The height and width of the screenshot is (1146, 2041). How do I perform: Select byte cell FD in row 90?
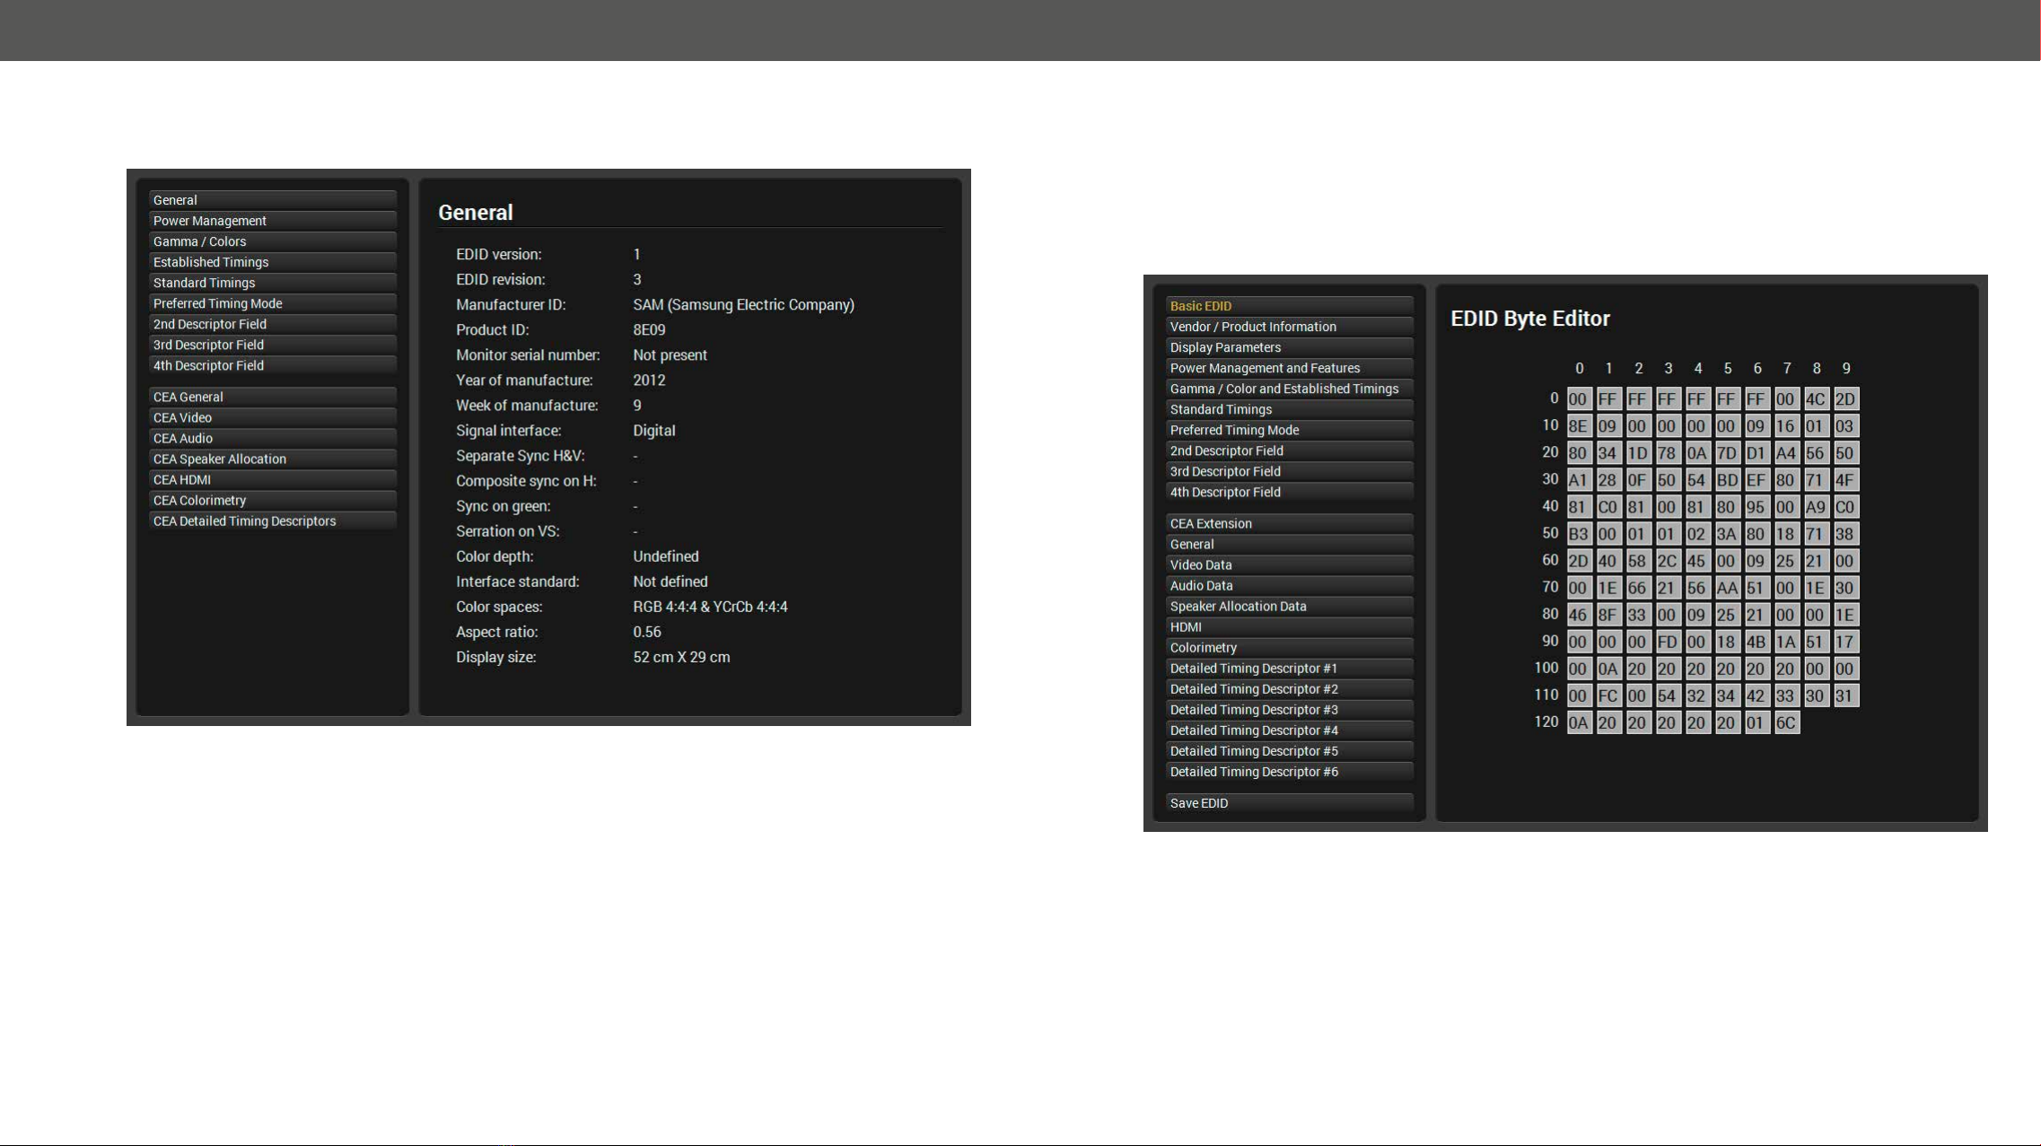point(1668,642)
